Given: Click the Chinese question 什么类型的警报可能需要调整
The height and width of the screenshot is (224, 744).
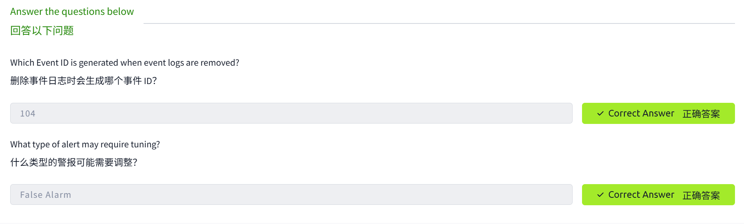Looking at the screenshot, I should [73, 162].
